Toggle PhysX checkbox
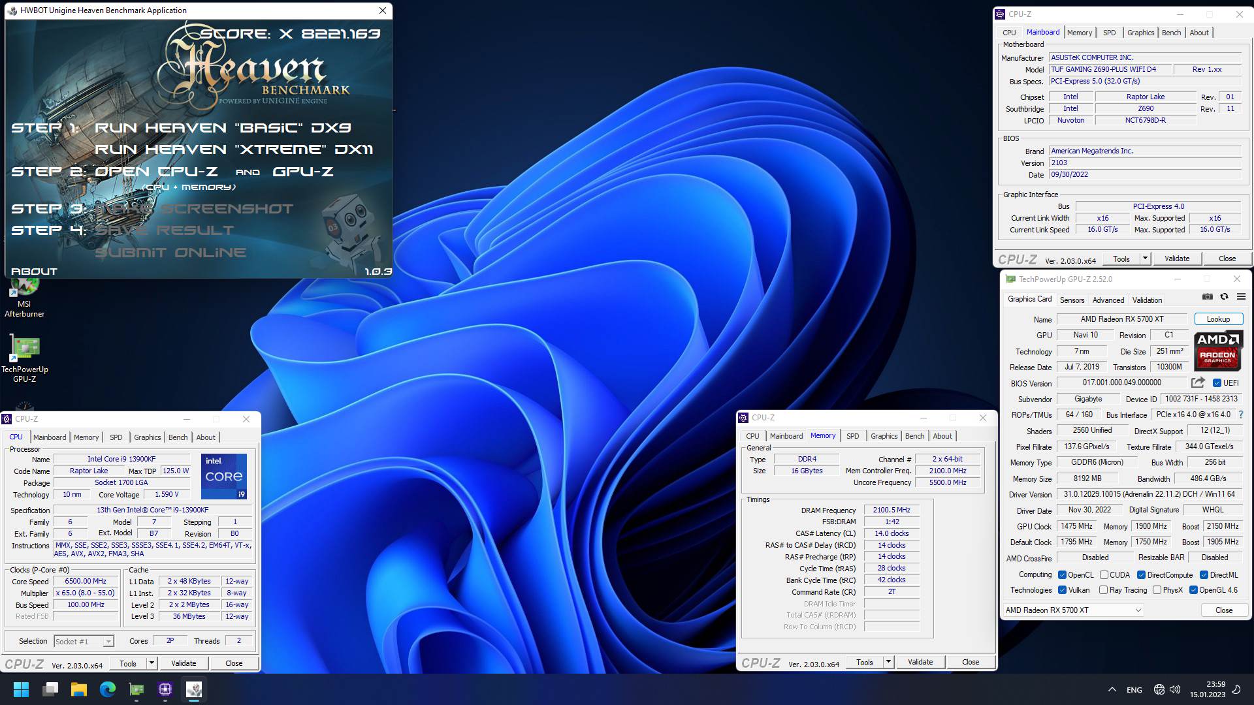This screenshot has width=1254, height=705. (1157, 590)
